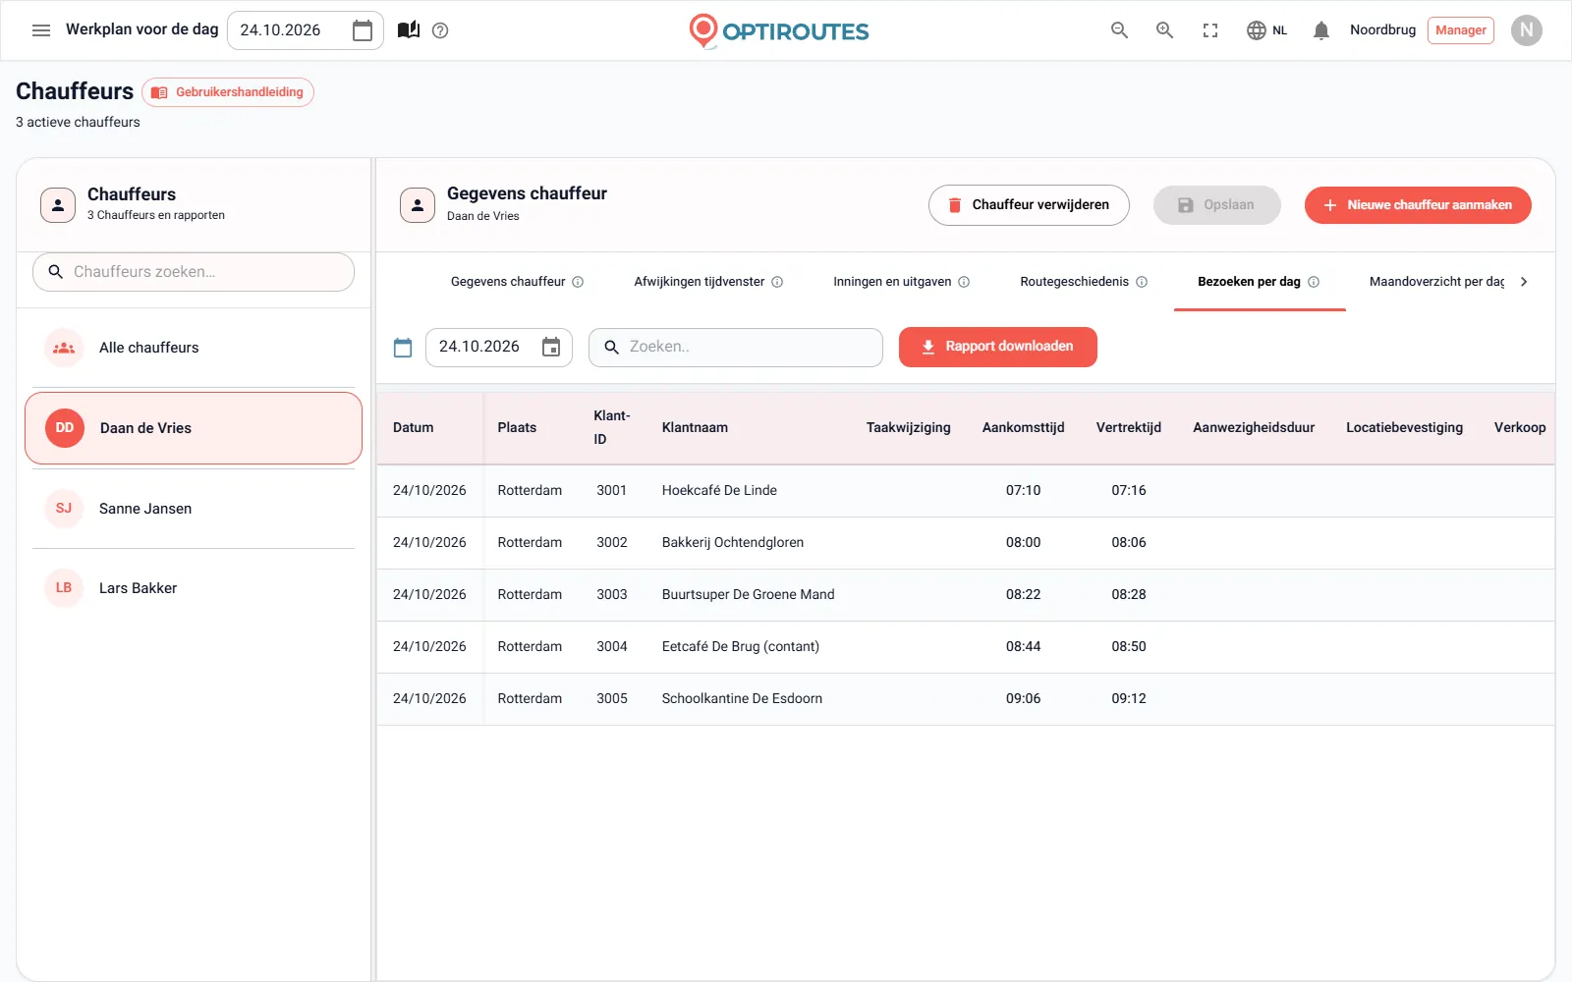Click Hoekcafé De Linde row cell
This screenshot has height=982, width=1572.
719,491
